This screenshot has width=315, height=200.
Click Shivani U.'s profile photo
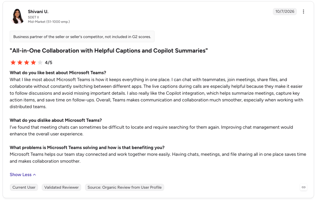point(17,16)
